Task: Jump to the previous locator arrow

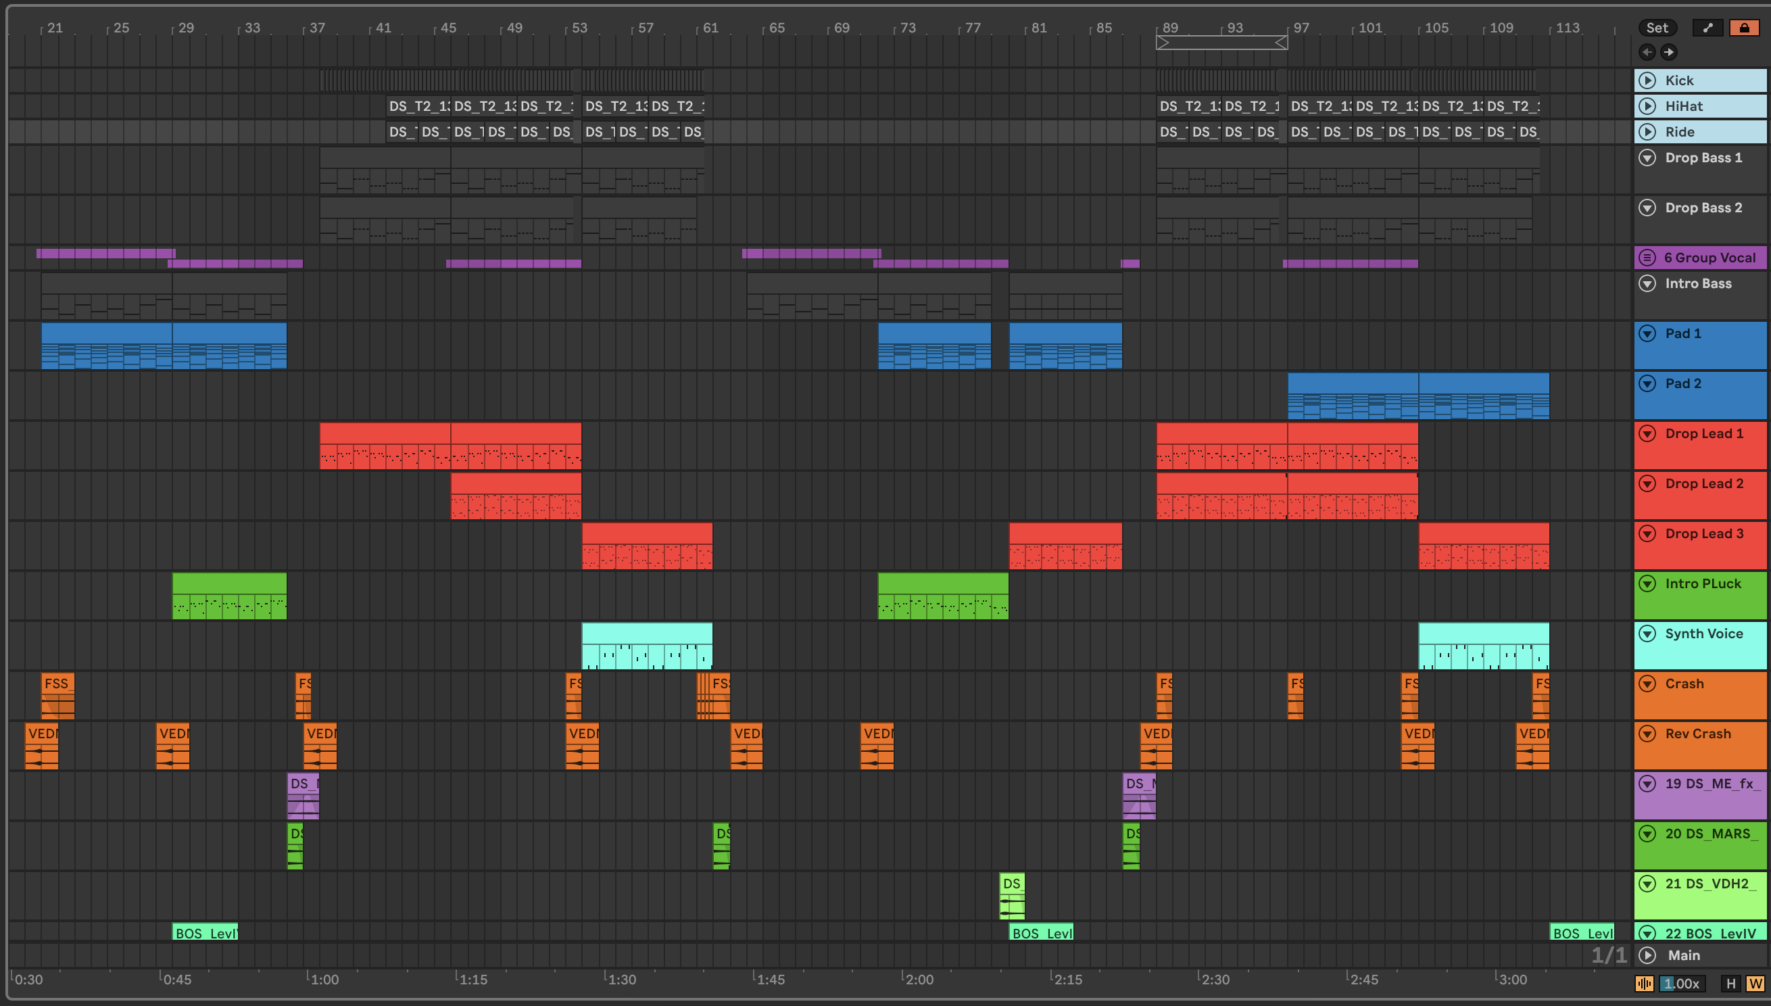Action: click(x=1647, y=52)
